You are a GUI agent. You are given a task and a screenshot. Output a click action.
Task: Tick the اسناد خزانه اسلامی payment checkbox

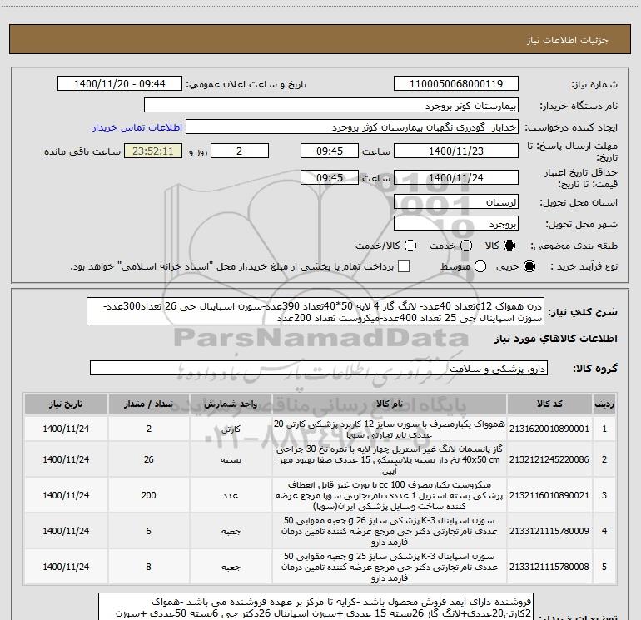[x=404, y=266]
